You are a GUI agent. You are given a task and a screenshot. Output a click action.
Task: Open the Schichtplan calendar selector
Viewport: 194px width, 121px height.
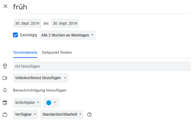[x=27, y=103]
